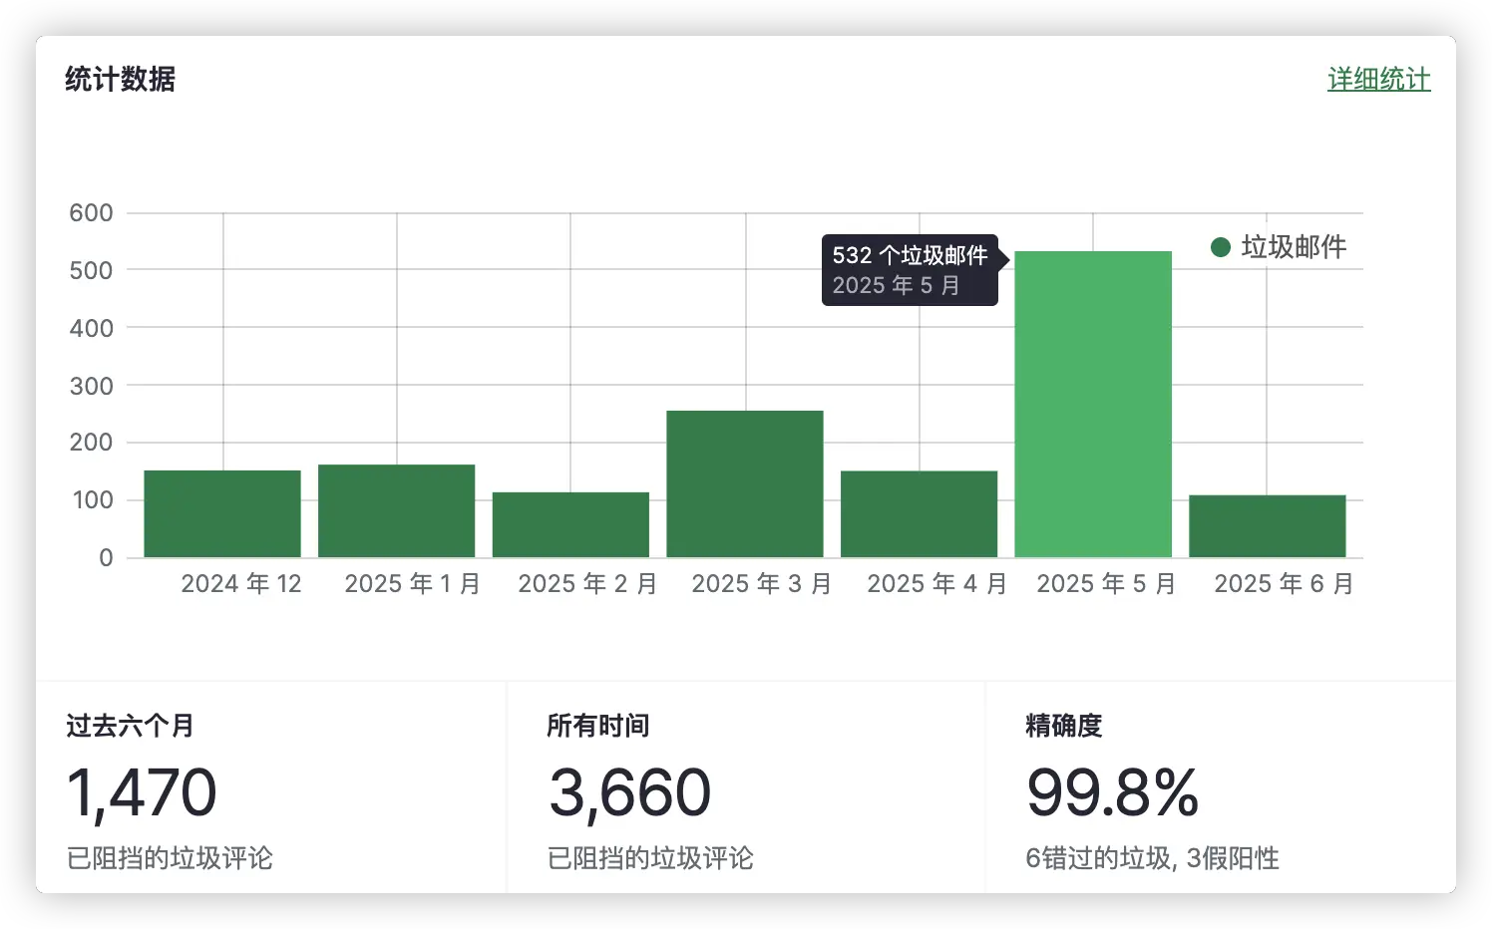Click the 2024 年 12 axis label
The image size is (1492, 929).
241,584
